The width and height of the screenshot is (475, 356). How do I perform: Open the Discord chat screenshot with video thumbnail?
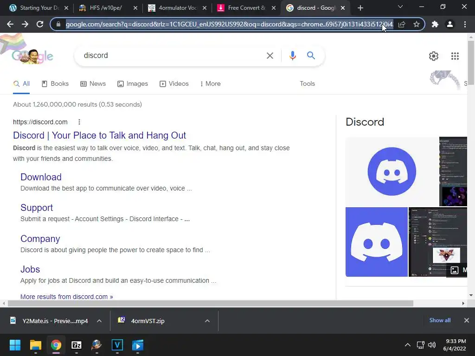[438, 242]
